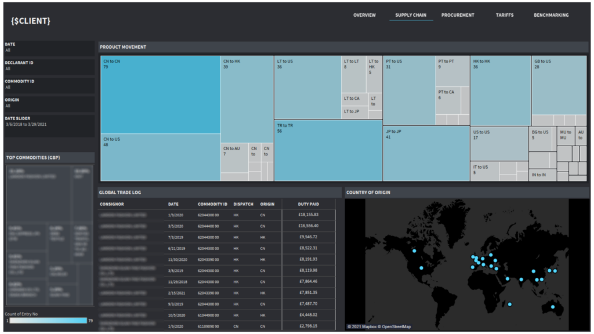Image resolution: width=594 pixels, height=334 pixels.
Task: Open the Date filter dropdown
Action: click(x=49, y=48)
